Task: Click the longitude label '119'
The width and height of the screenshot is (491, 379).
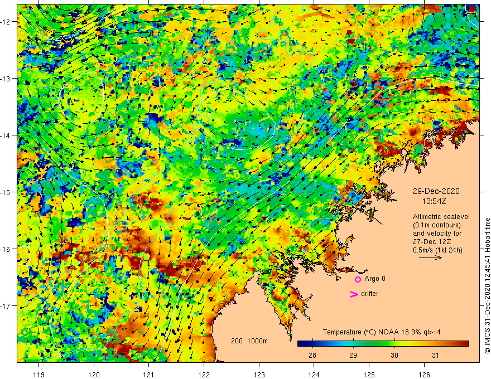Action: [x=39, y=375]
